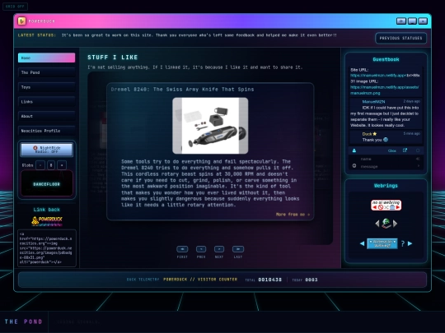Click grey right arrow of globe webring

click(x=395, y=224)
